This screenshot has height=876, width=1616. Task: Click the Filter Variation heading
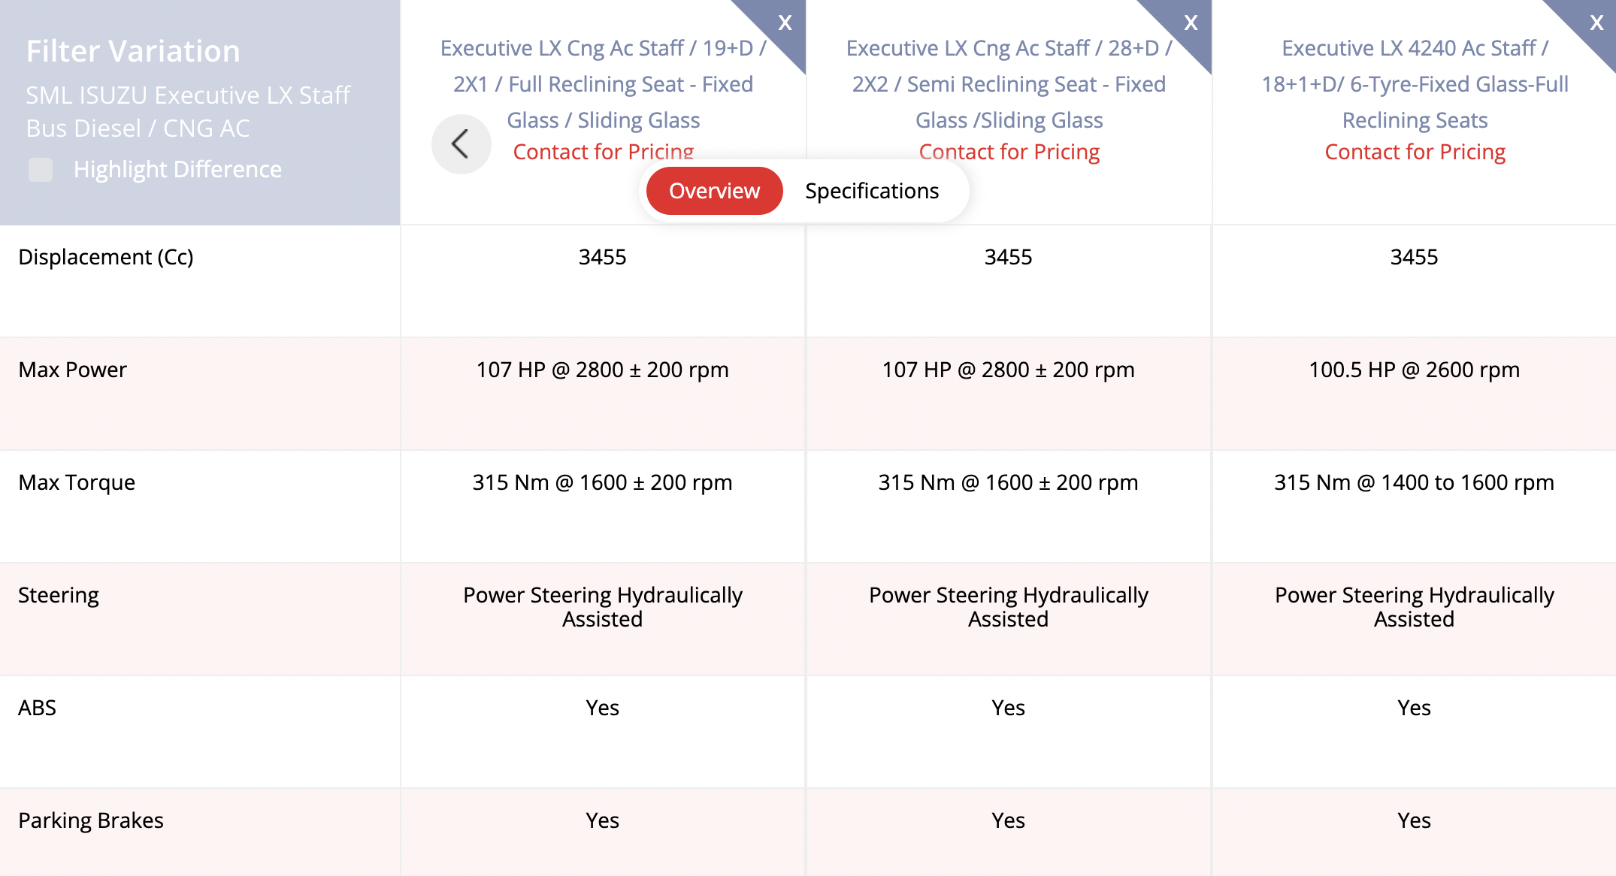pyautogui.click(x=133, y=51)
